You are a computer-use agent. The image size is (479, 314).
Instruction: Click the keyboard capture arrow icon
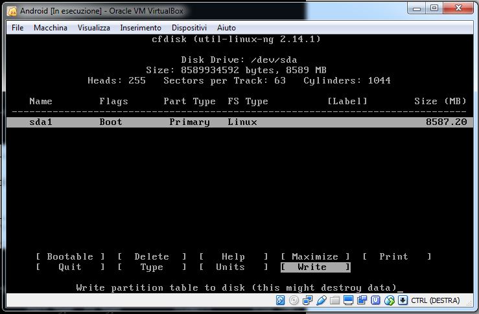(403, 300)
